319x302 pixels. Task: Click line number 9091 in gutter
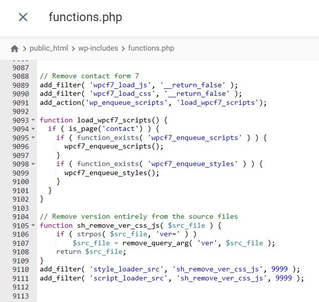[x=21, y=103]
